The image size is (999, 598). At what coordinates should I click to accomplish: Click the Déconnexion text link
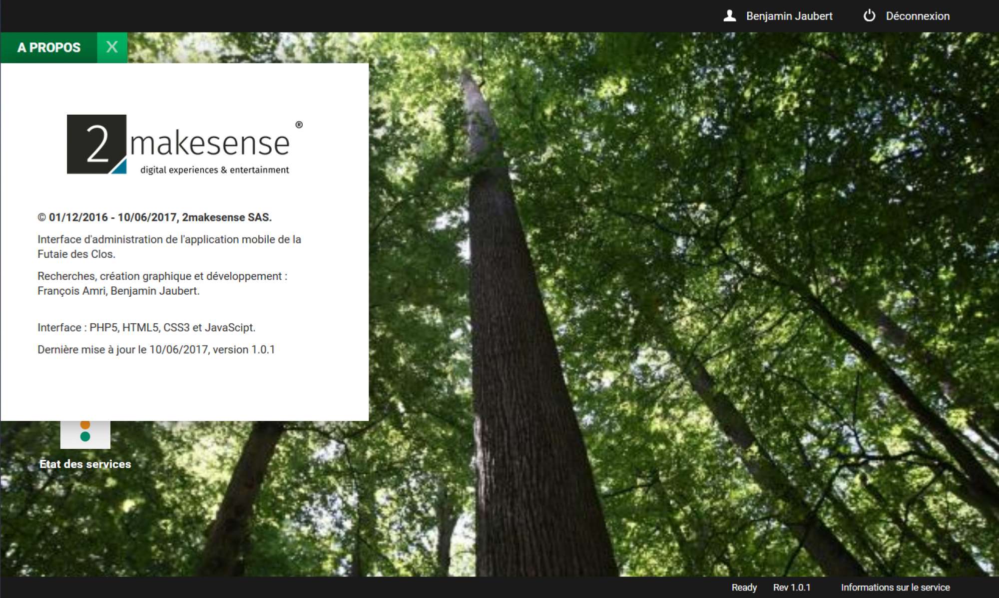917,16
